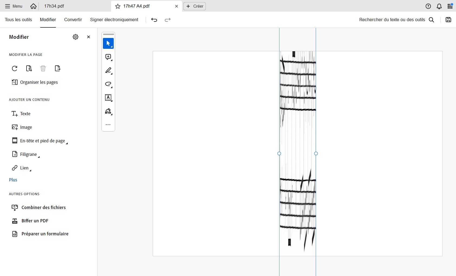Rotate the current page

pyautogui.click(x=15, y=68)
